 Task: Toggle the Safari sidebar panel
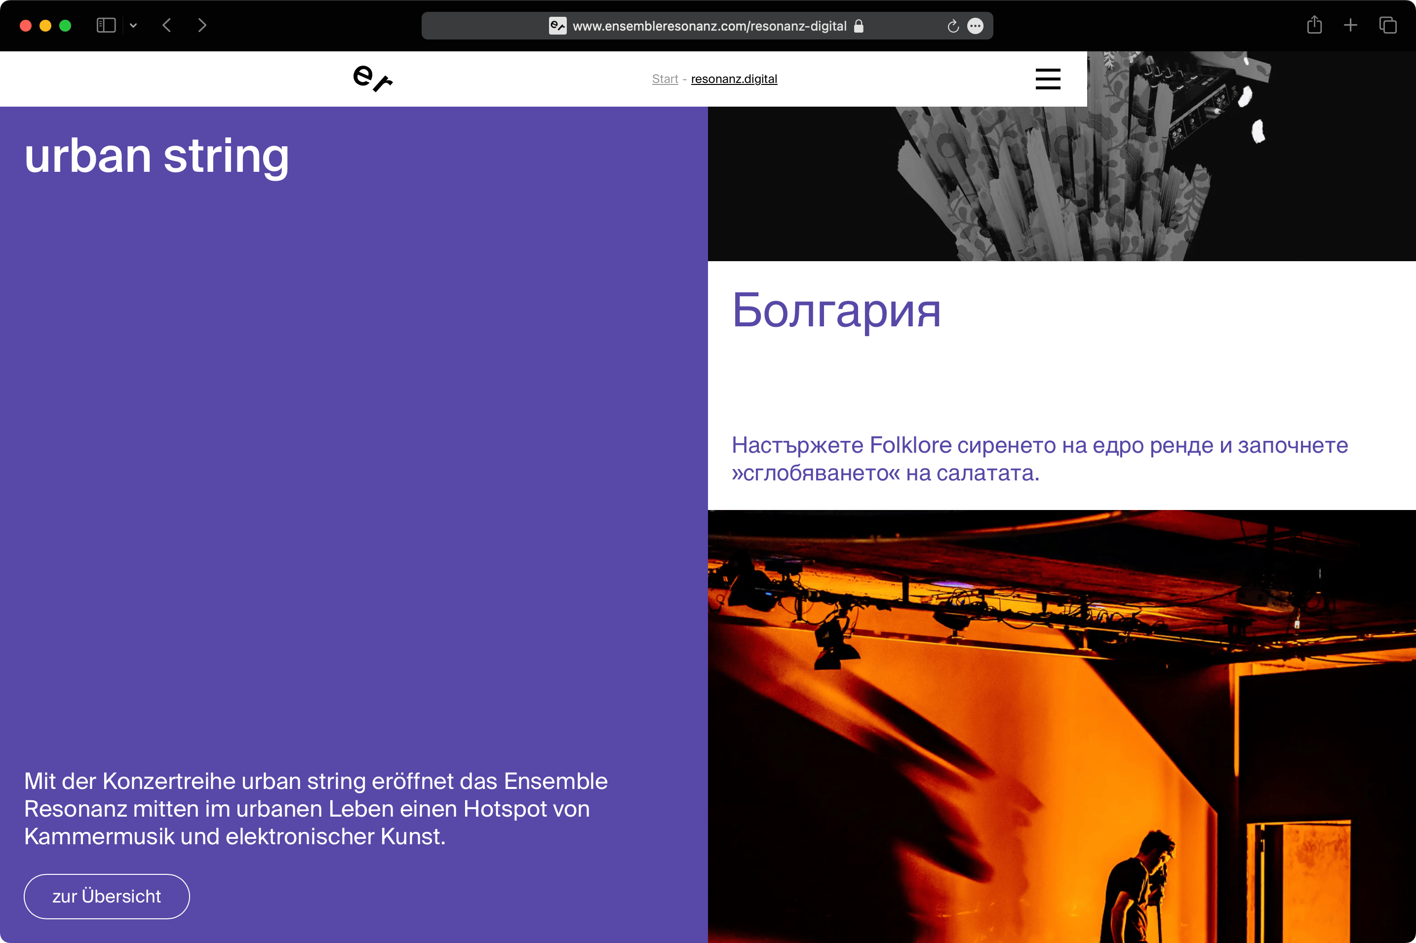pos(106,25)
